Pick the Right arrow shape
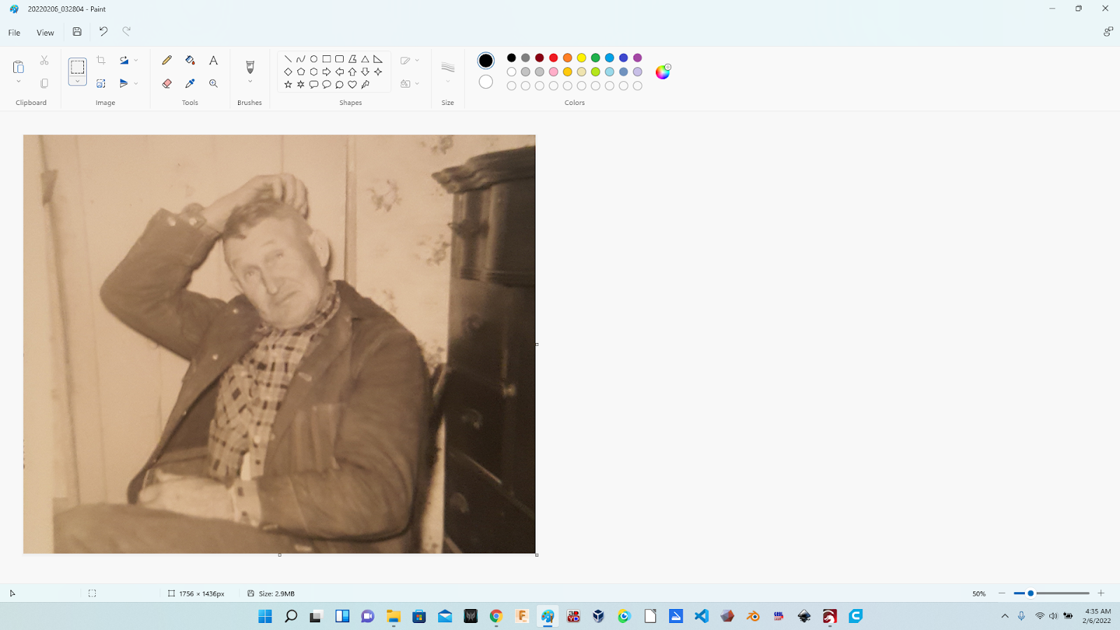Screen dimensions: 1120x630 [x=326, y=71]
